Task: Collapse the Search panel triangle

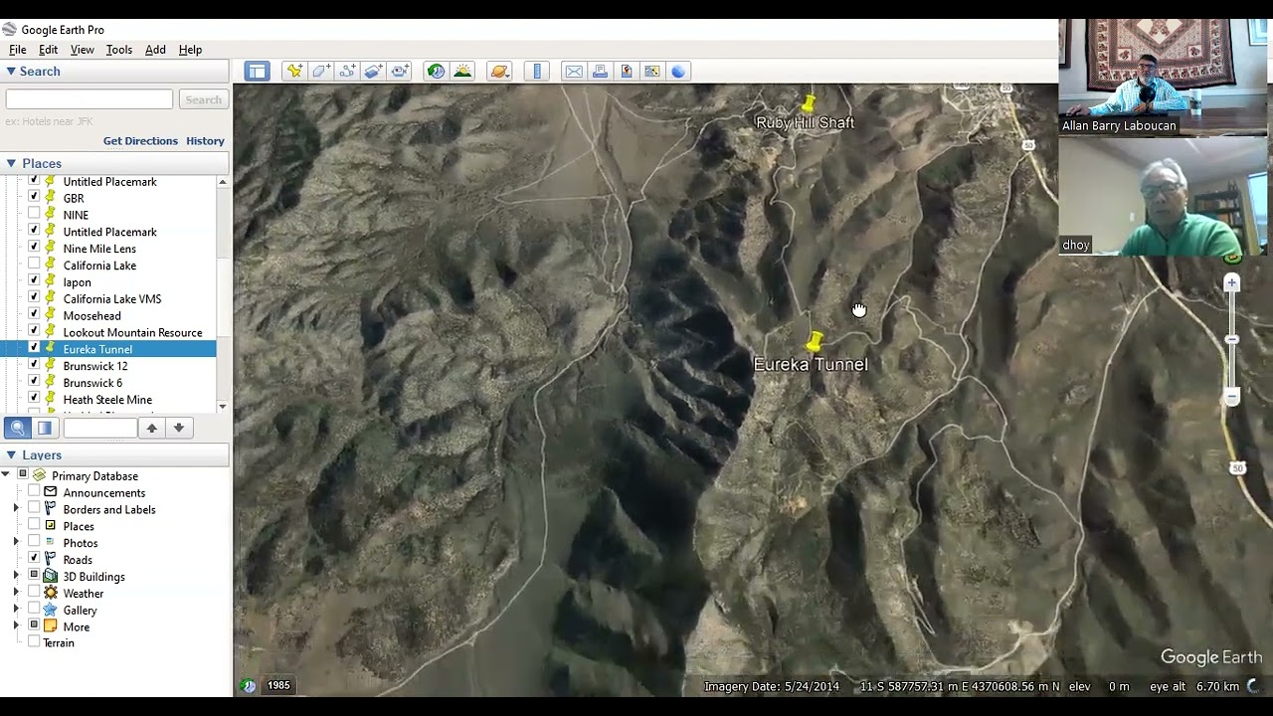Action: click(x=11, y=71)
